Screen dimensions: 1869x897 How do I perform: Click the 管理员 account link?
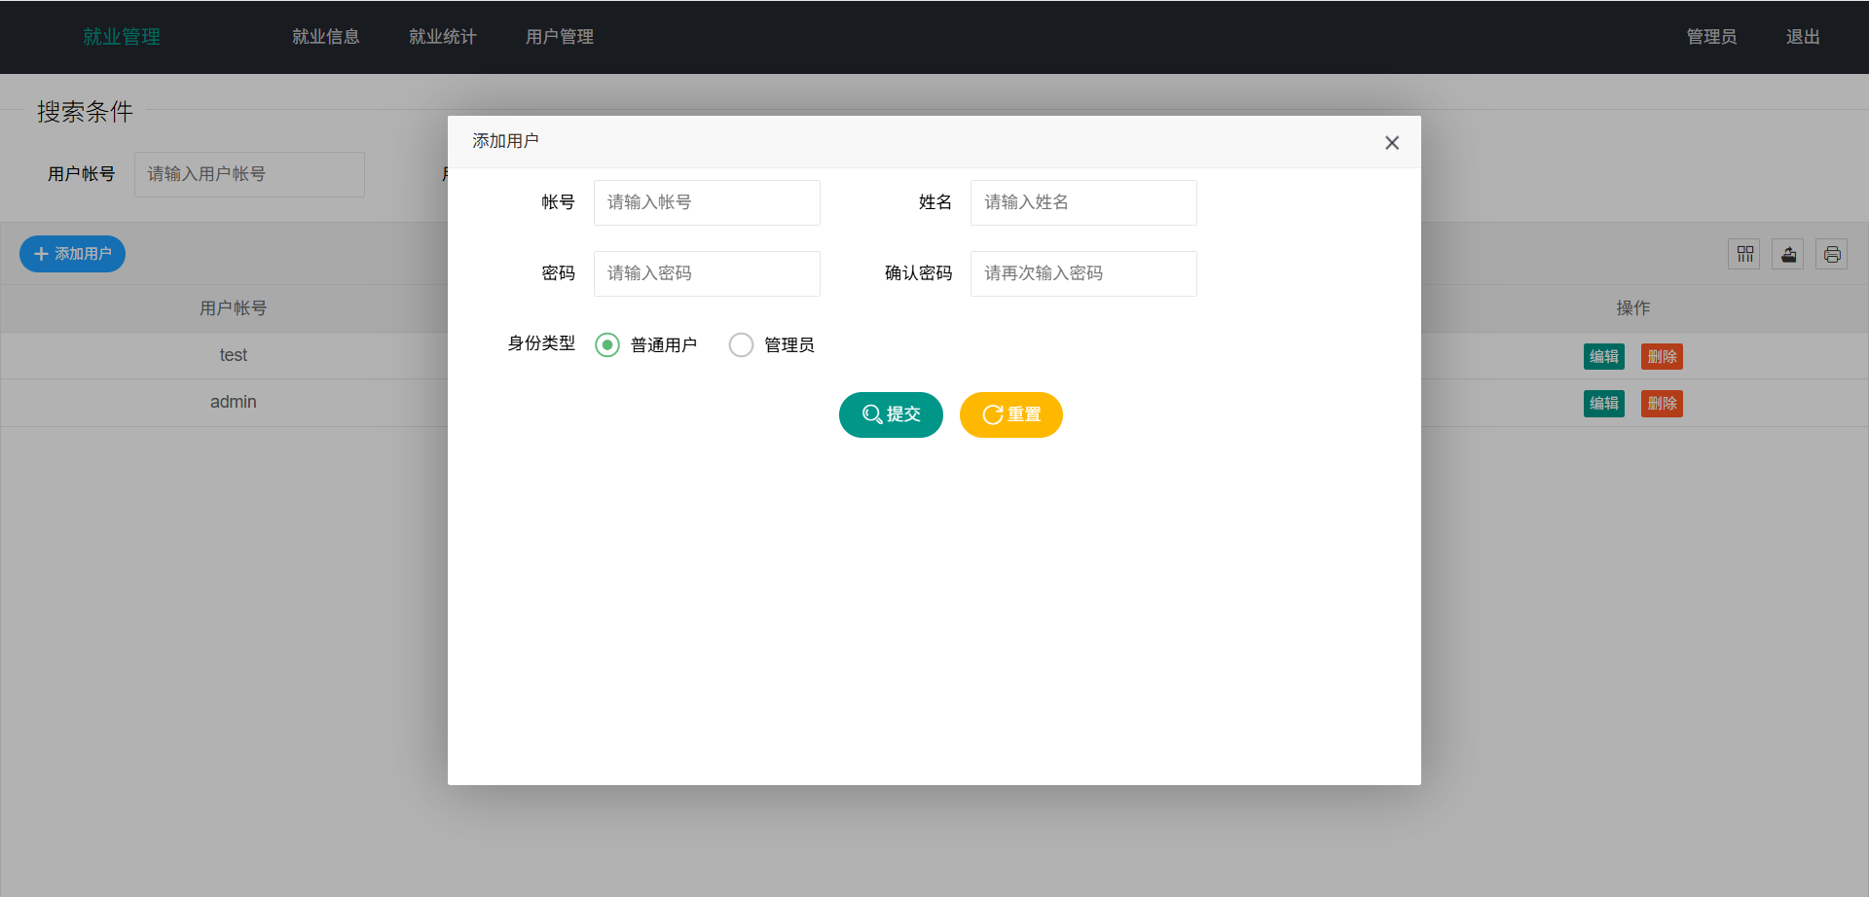point(1711,37)
